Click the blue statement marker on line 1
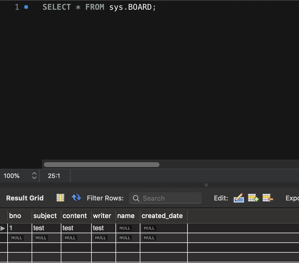The width and height of the screenshot is (299, 263). click(26, 7)
